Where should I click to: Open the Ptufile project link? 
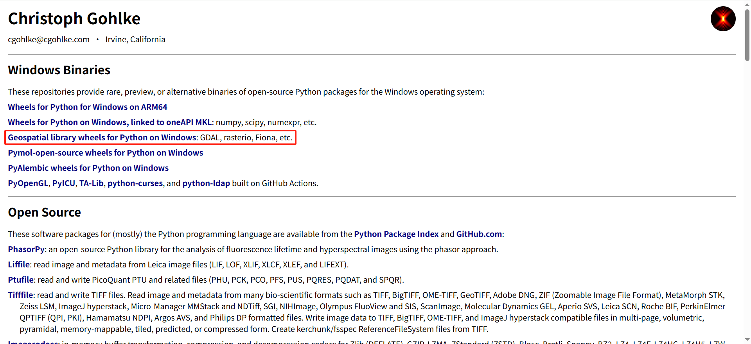point(21,280)
